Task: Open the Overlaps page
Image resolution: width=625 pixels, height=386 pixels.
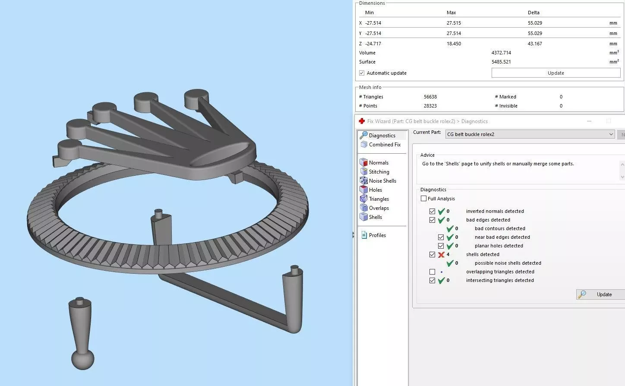Action: 379,208
